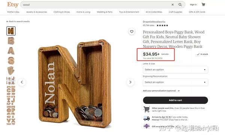Open the Craft Supplies category
This screenshot has height=138, width=225.
pos(175,12)
